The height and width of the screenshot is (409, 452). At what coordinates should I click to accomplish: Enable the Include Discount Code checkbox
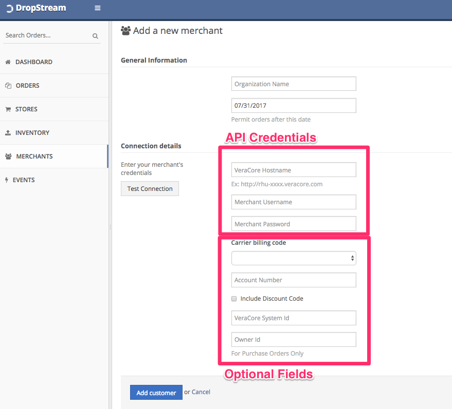[x=234, y=299]
